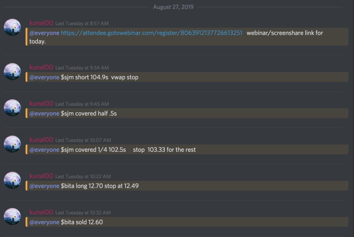Viewport: 354px width, 237px height.
Task: Click kunal00 avatar on 10:07 AM message
Action: click(x=12, y=144)
